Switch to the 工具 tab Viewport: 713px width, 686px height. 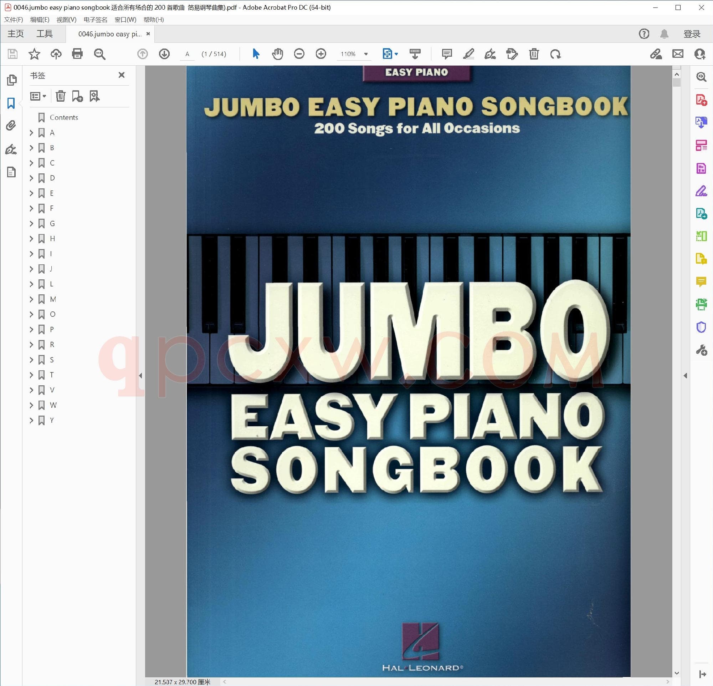pyautogui.click(x=44, y=34)
